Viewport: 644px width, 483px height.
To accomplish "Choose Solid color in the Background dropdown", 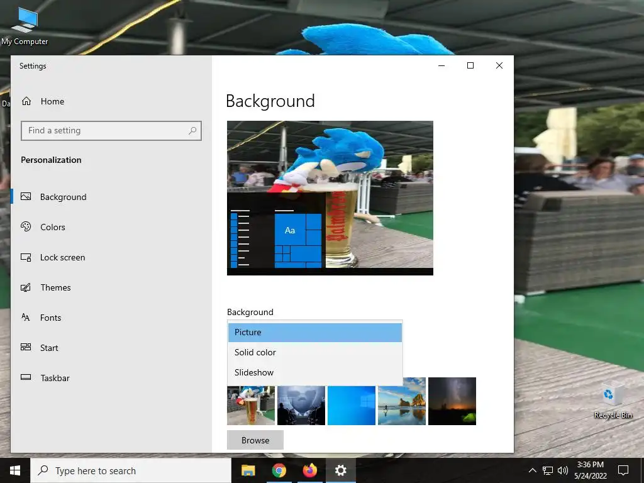I will 315,352.
